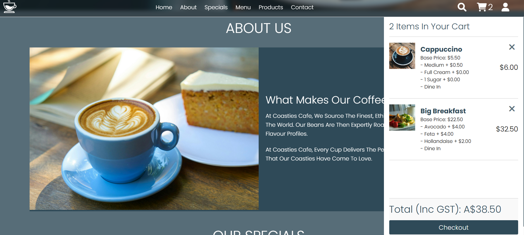Click the Big Breakfast item title
This screenshot has height=235, width=524.
tap(443, 111)
